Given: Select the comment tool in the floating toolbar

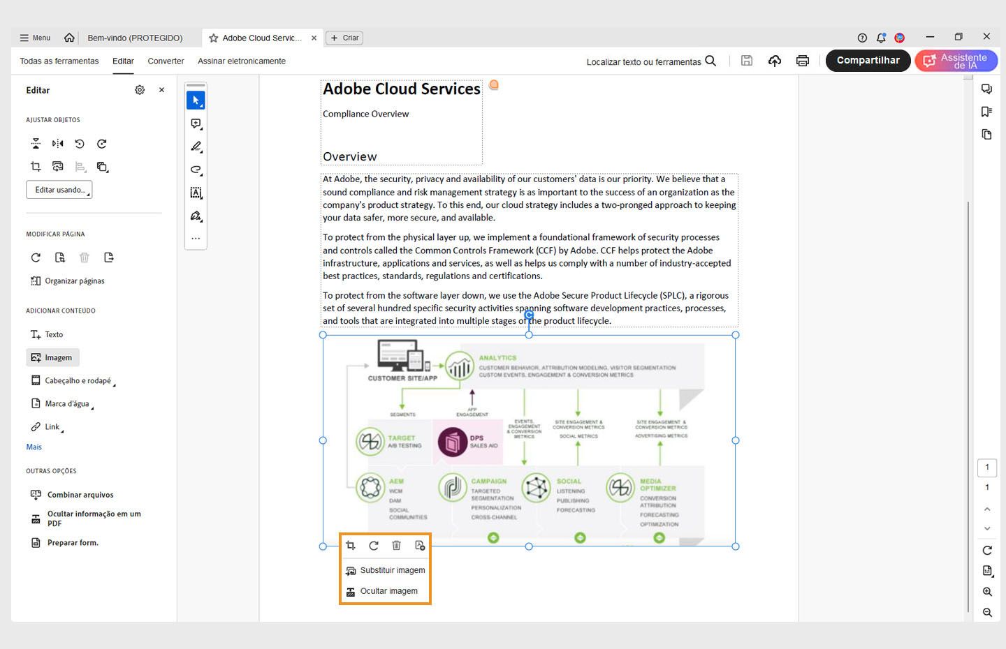Looking at the screenshot, I should point(196,124).
